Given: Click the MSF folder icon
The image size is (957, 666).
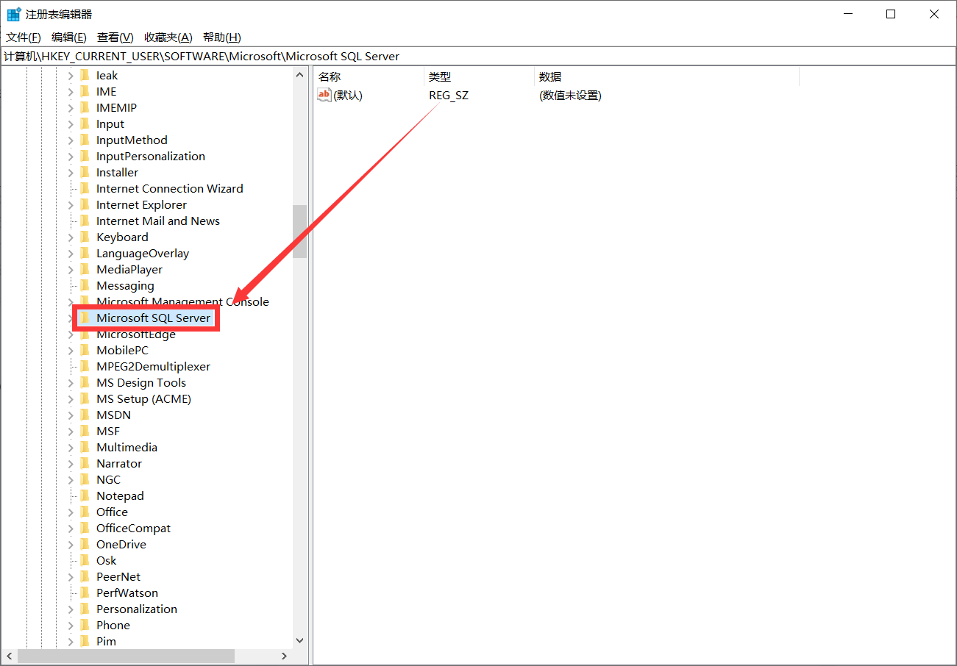Looking at the screenshot, I should click(85, 431).
